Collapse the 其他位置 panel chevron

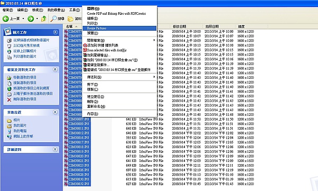pyautogui.click(x=55, y=112)
